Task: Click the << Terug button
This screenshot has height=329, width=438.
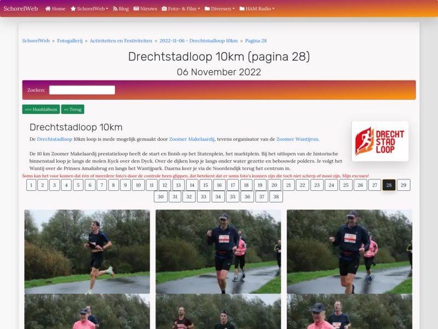Action: [x=73, y=109]
